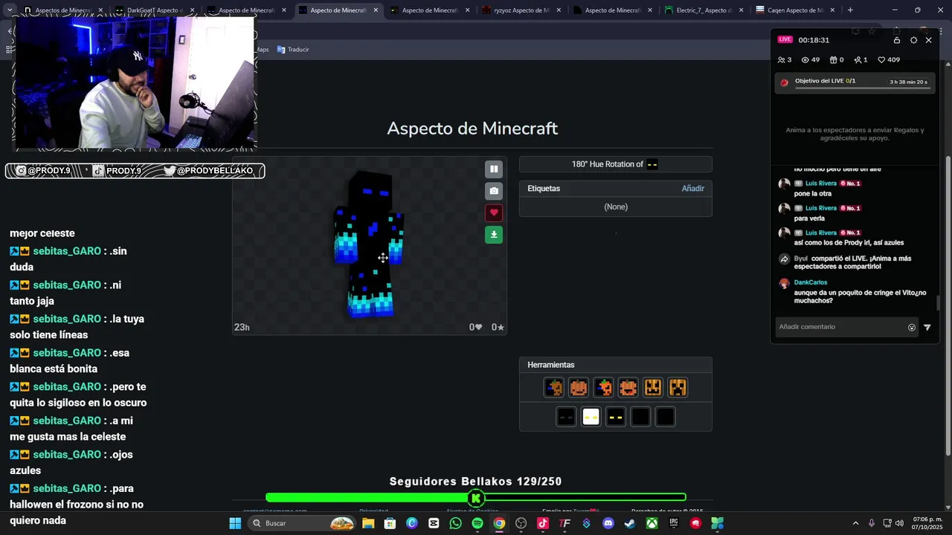Click the people count icon showing 3
This screenshot has width=952, height=535.
(784, 60)
